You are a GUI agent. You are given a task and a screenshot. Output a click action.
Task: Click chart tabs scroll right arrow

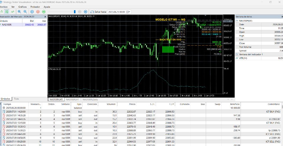click(232, 99)
